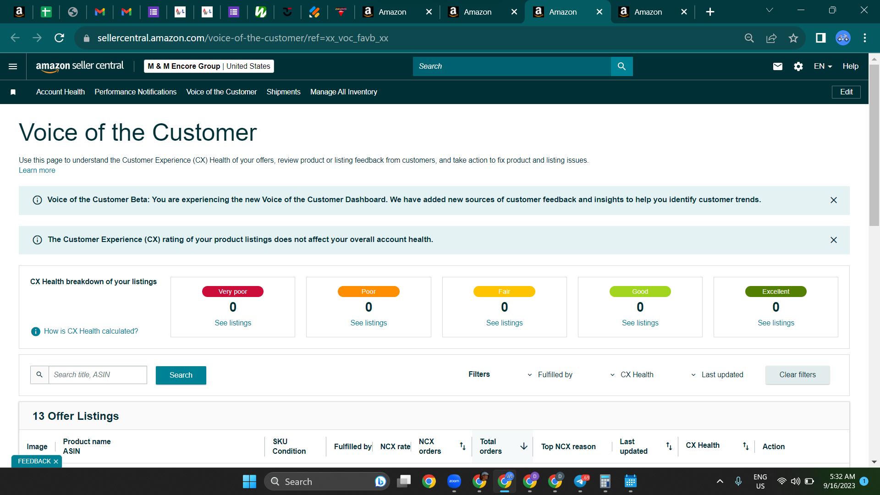Click the Learn more link
Viewport: 880px width, 495px height.
click(x=37, y=170)
